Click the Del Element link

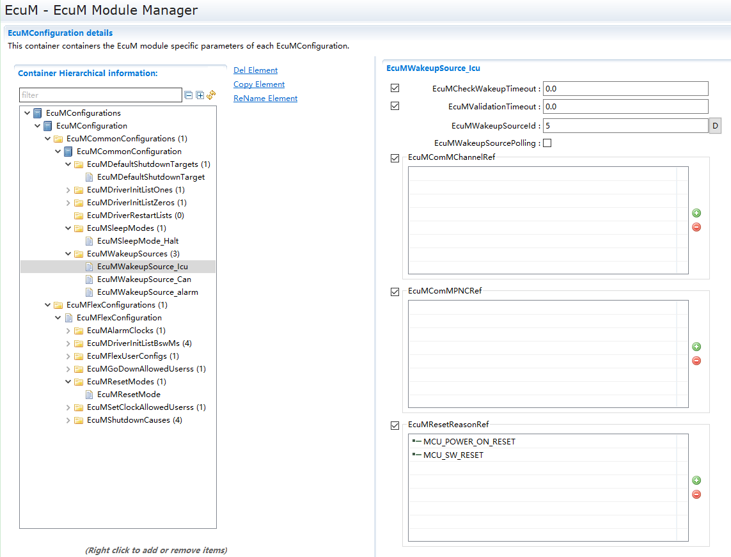point(255,70)
